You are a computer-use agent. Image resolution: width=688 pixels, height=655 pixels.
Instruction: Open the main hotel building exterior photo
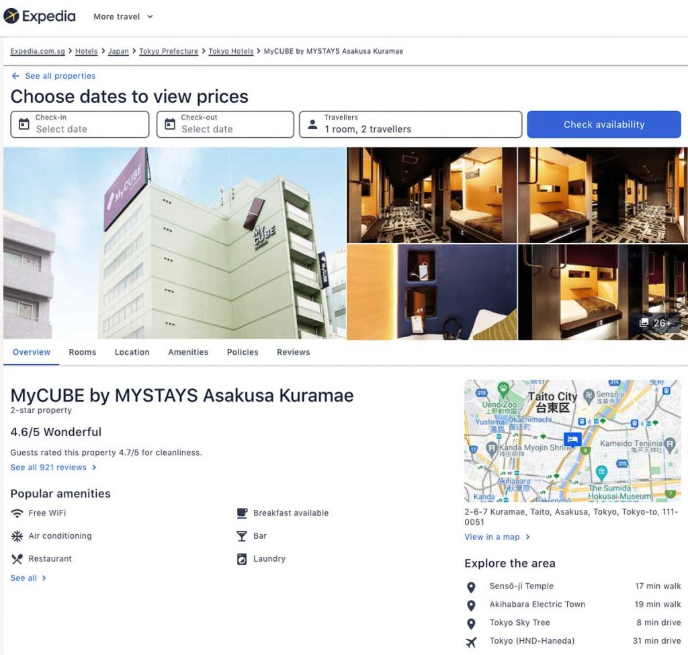tap(175, 243)
